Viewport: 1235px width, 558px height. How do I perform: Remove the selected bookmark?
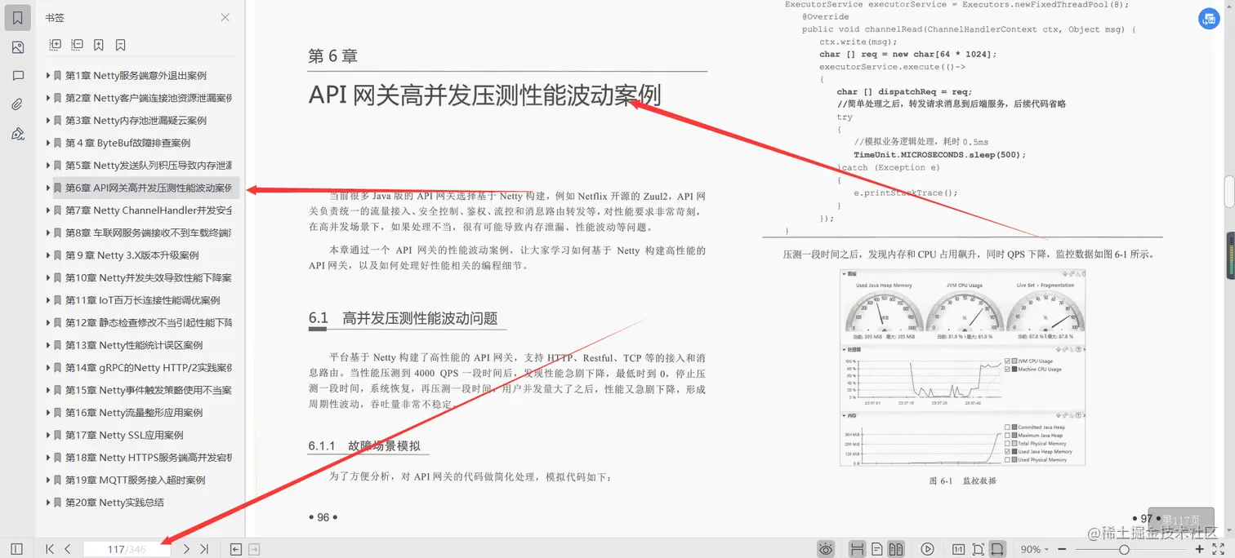point(119,45)
